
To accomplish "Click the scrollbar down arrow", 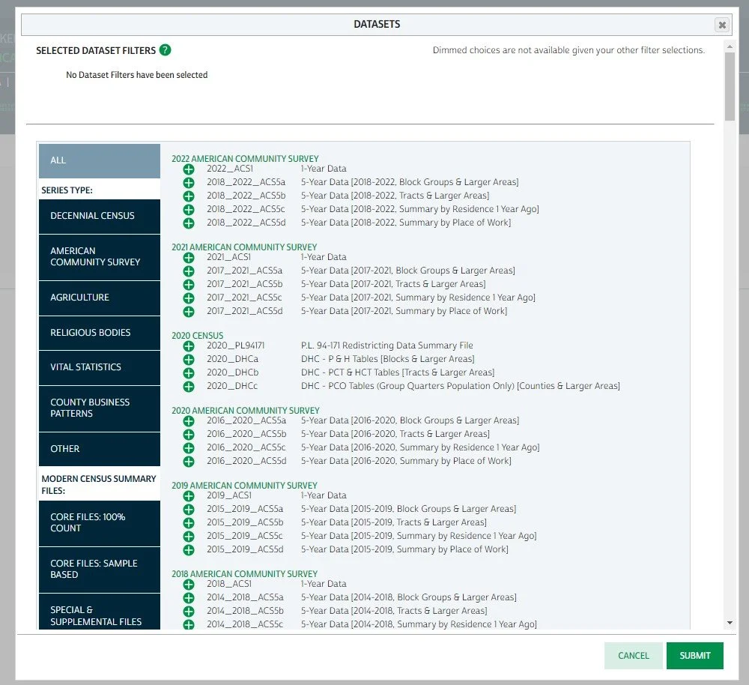I will 730,623.
